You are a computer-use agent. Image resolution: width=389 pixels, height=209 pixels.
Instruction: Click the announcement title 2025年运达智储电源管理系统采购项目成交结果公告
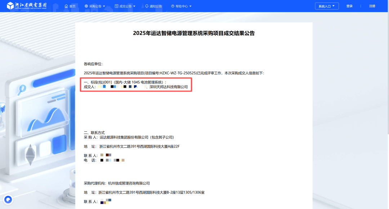[x=194, y=33]
